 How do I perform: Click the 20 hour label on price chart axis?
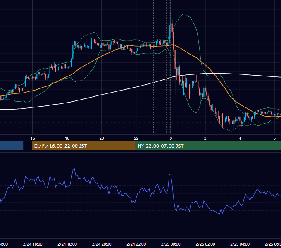(102, 138)
